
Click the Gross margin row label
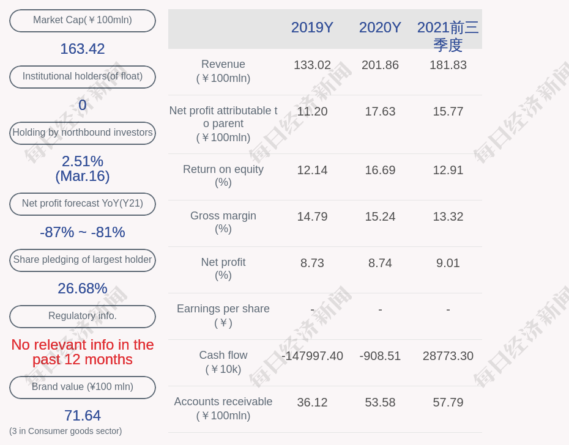223,223
